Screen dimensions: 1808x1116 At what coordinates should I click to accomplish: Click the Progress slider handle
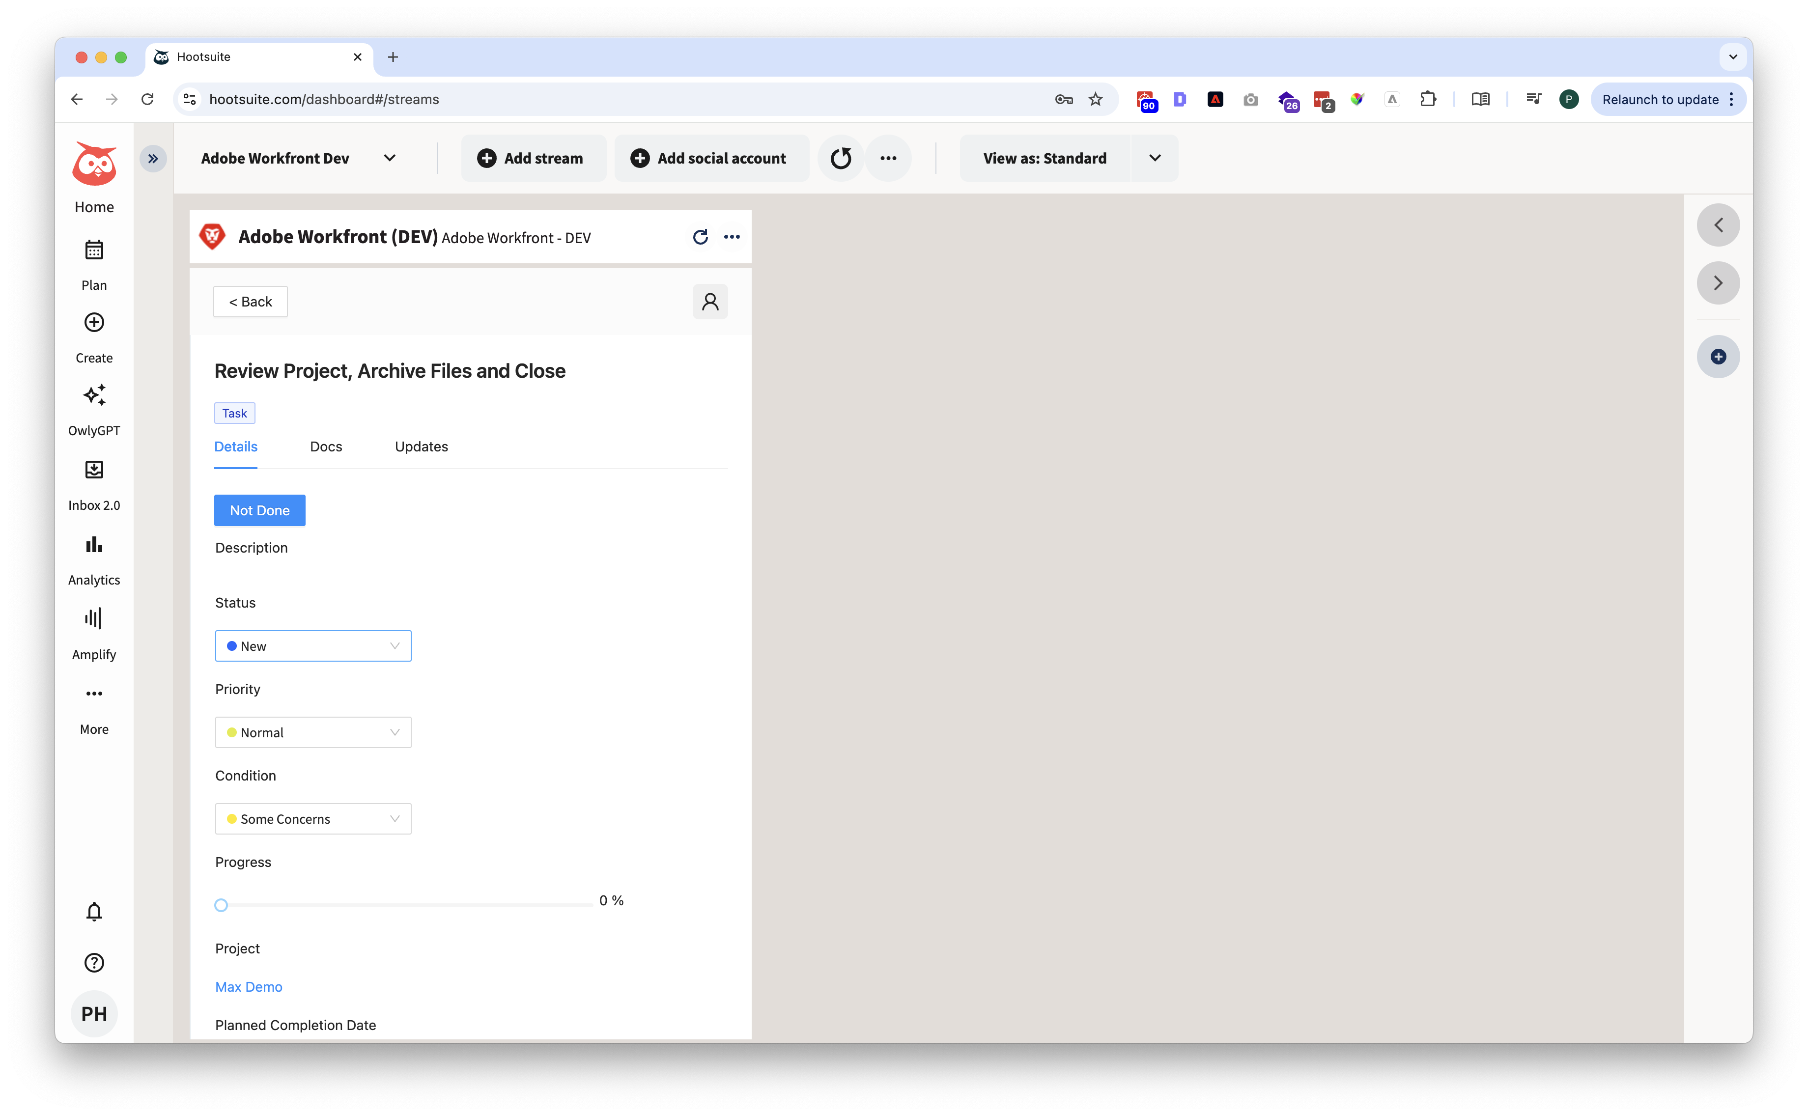point(221,906)
